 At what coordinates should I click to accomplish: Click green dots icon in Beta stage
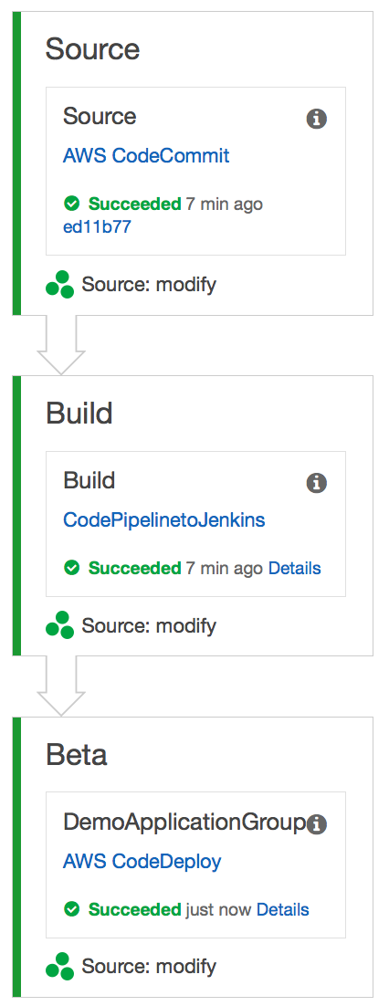coord(60,966)
